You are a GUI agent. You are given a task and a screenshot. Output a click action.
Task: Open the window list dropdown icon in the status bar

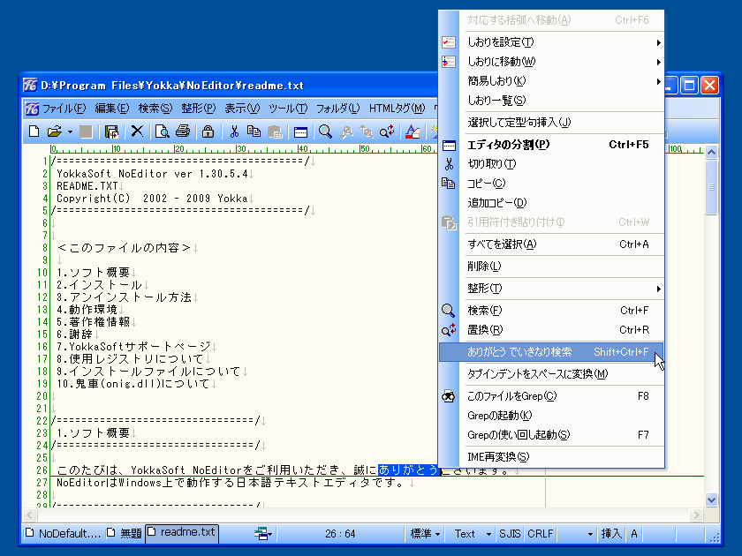(262, 534)
